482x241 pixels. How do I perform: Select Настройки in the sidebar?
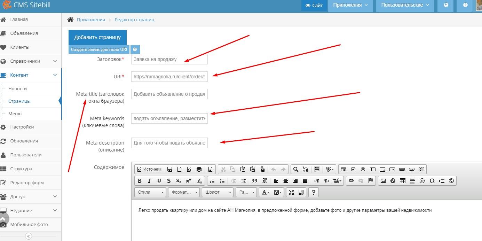[22, 127]
